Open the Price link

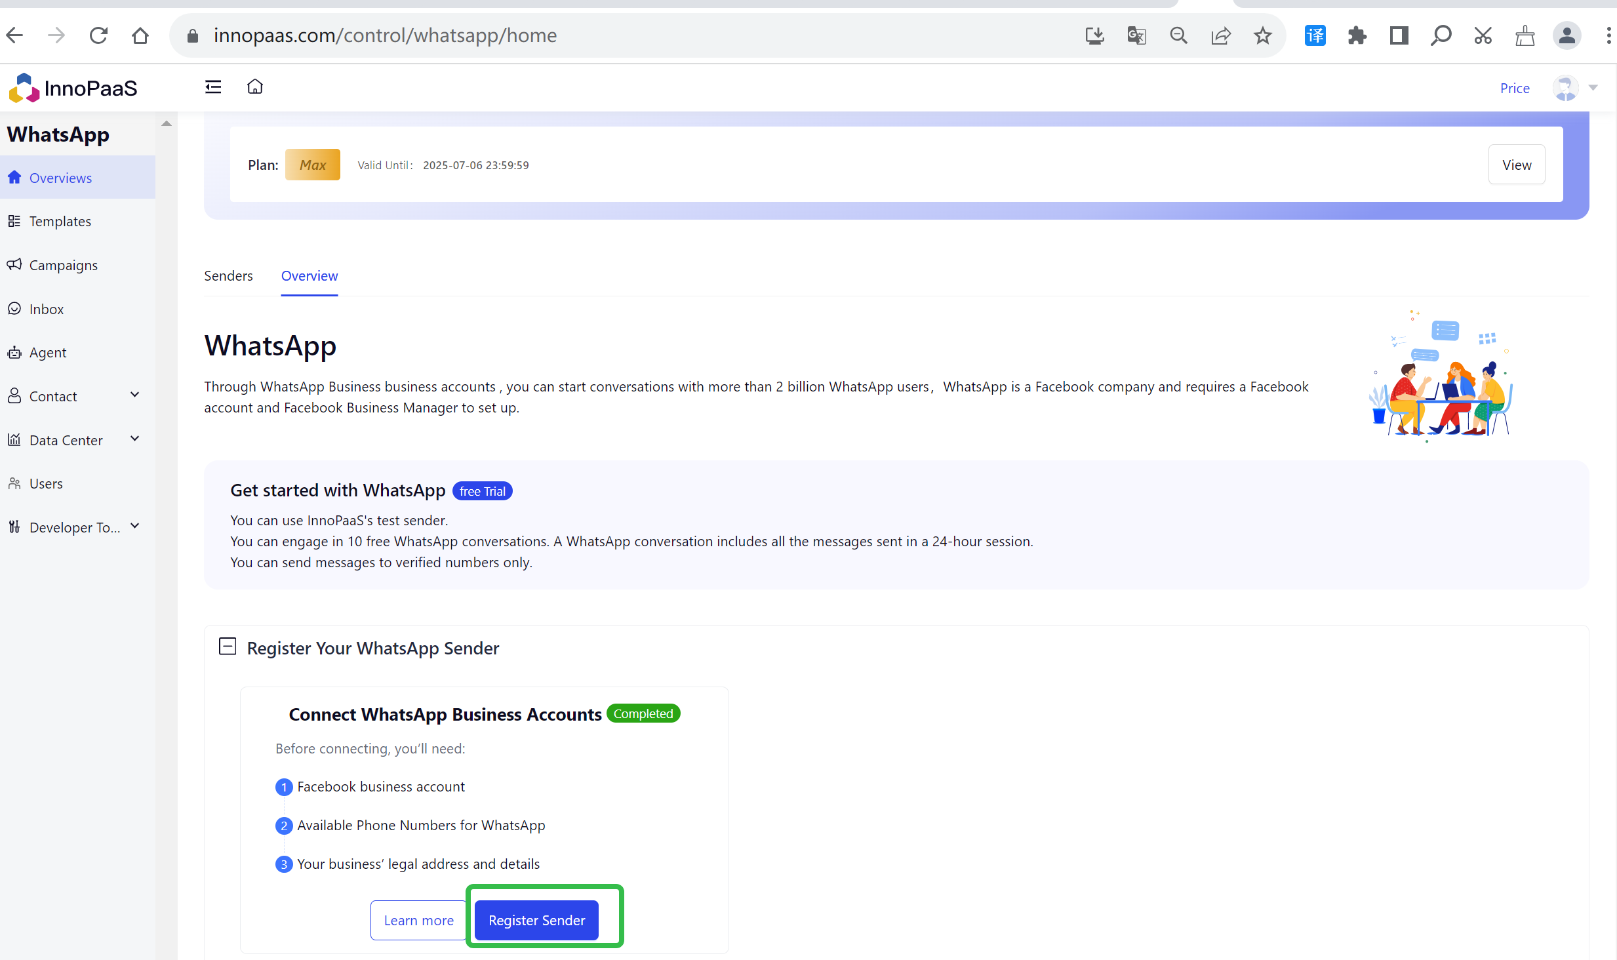pos(1515,88)
